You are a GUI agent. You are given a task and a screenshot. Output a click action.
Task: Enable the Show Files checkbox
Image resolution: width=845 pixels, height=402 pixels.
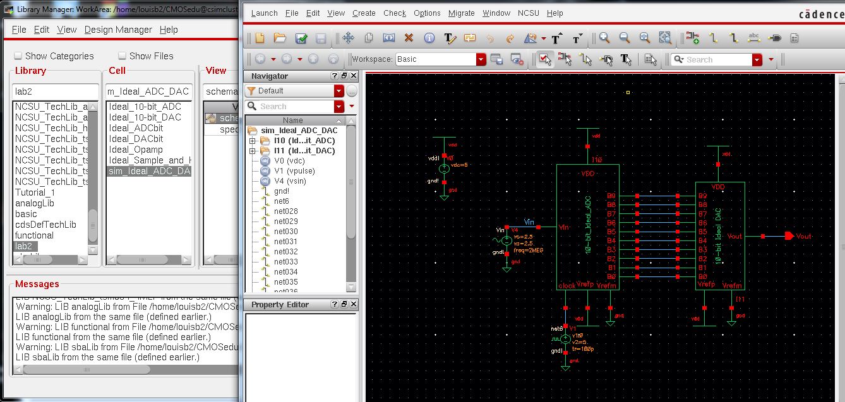pyautogui.click(x=123, y=56)
